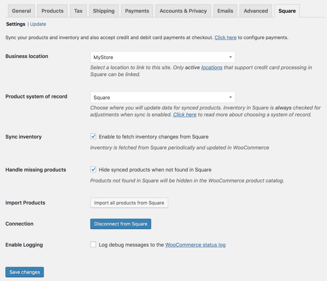Screen dimensions: 327x281
Task: Toggle fetch inventory changes from Square checkbox
Action: coord(93,137)
